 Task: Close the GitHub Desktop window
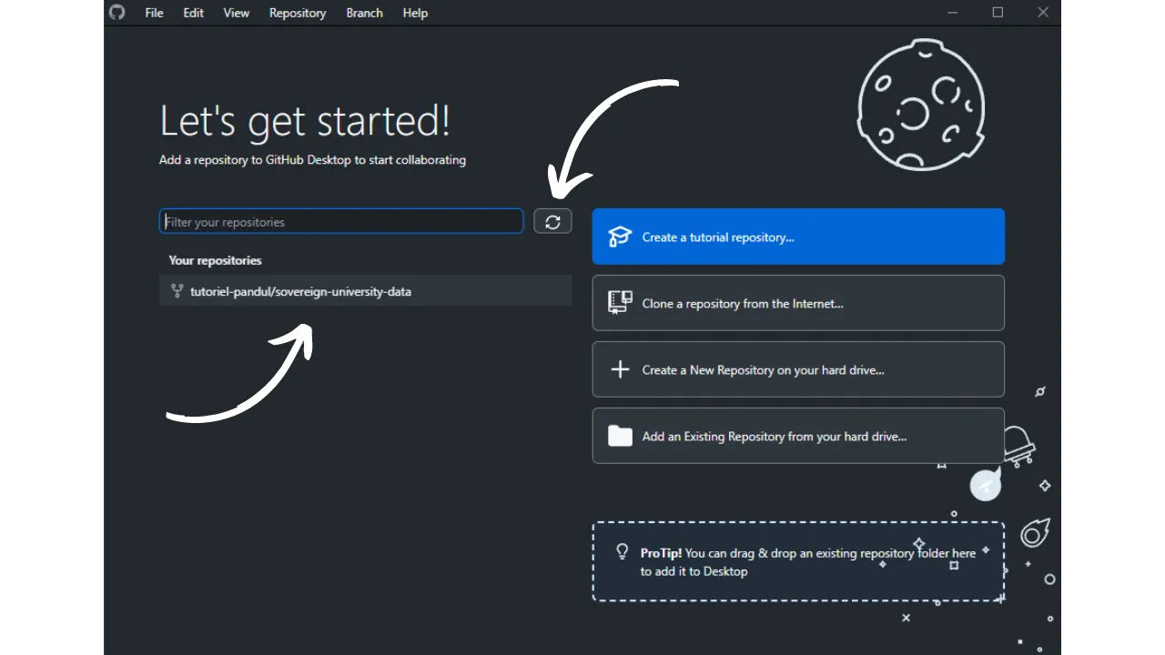pyautogui.click(x=1043, y=13)
